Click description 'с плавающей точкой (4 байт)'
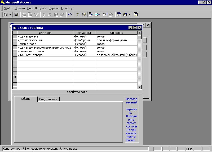Viewport: 212px width, 152px height. [117, 55]
